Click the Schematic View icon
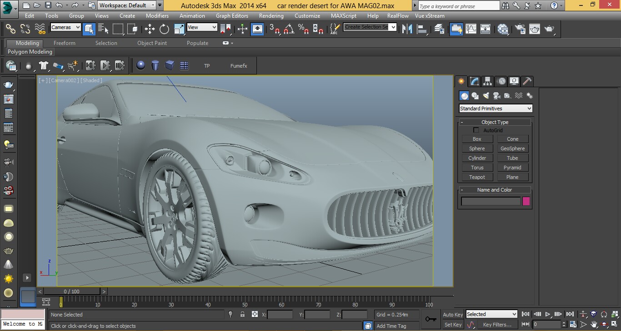Viewport: 621px width, 331px height. (x=486, y=29)
